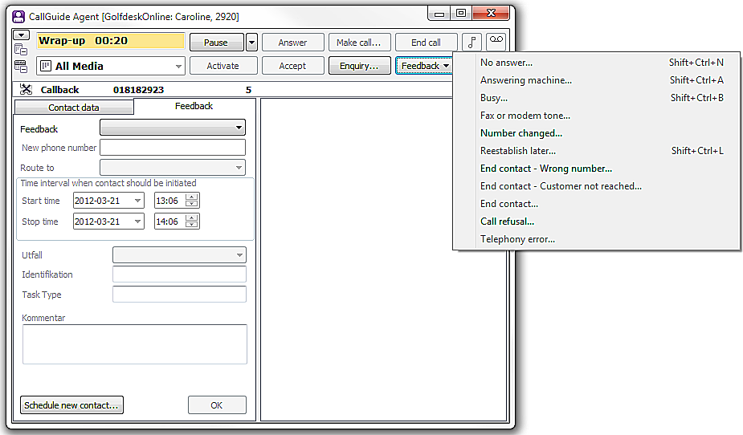The height and width of the screenshot is (435, 743).
Task: Open the Start time date picker
Action: (x=137, y=201)
